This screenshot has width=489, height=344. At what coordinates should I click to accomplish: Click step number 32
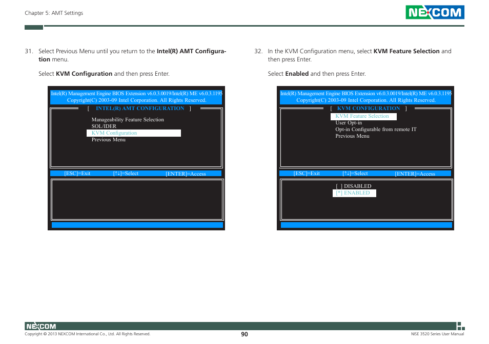pyautogui.click(x=258, y=51)
